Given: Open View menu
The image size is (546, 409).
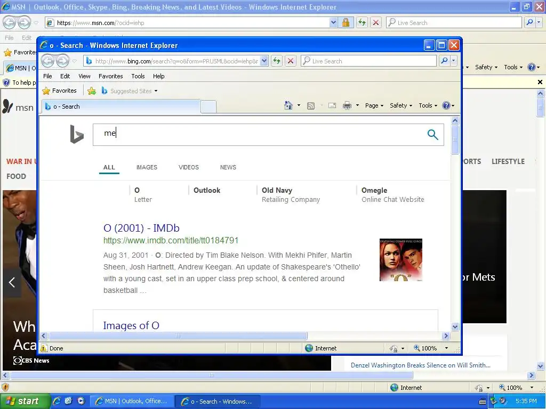Looking at the screenshot, I should pos(84,76).
